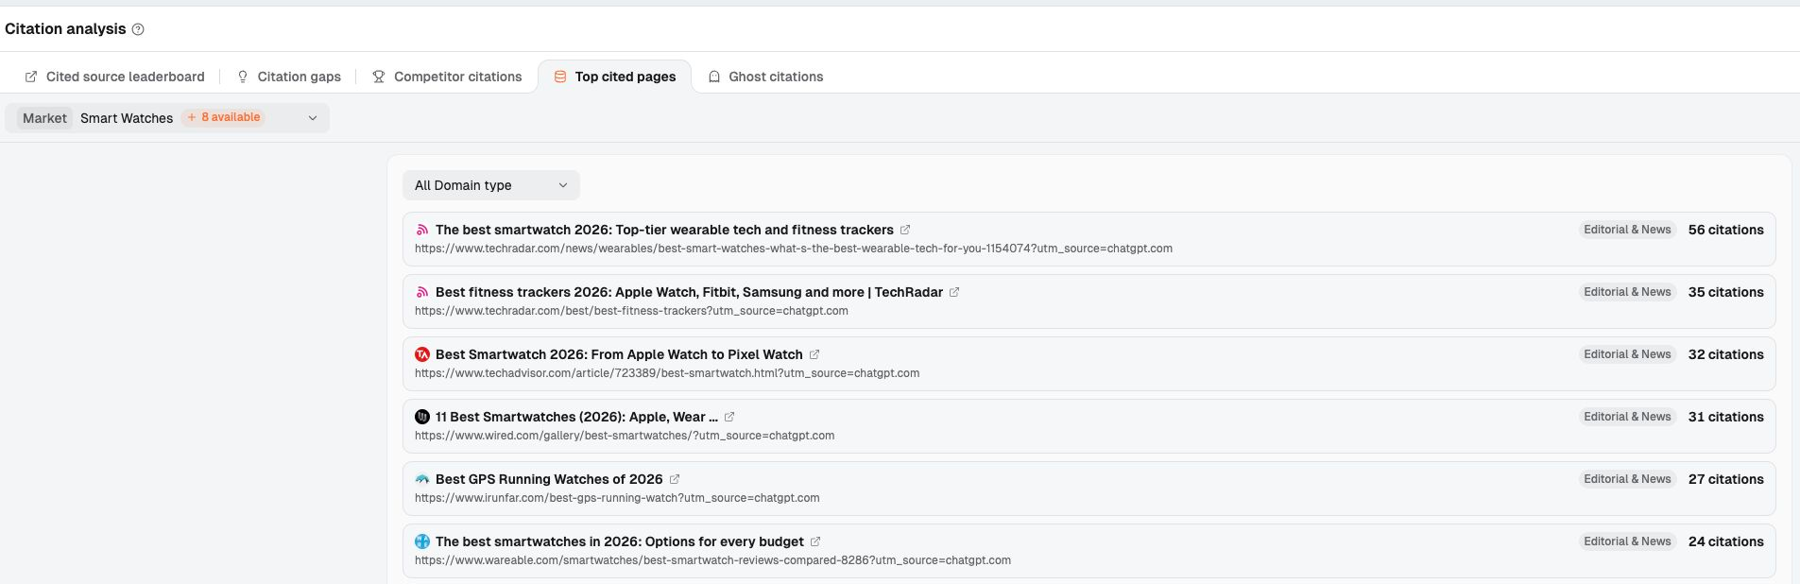Image resolution: width=1800 pixels, height=584 pixels.
Task: Click the Wareable blue favicon
Action: [x=422, y=541]
